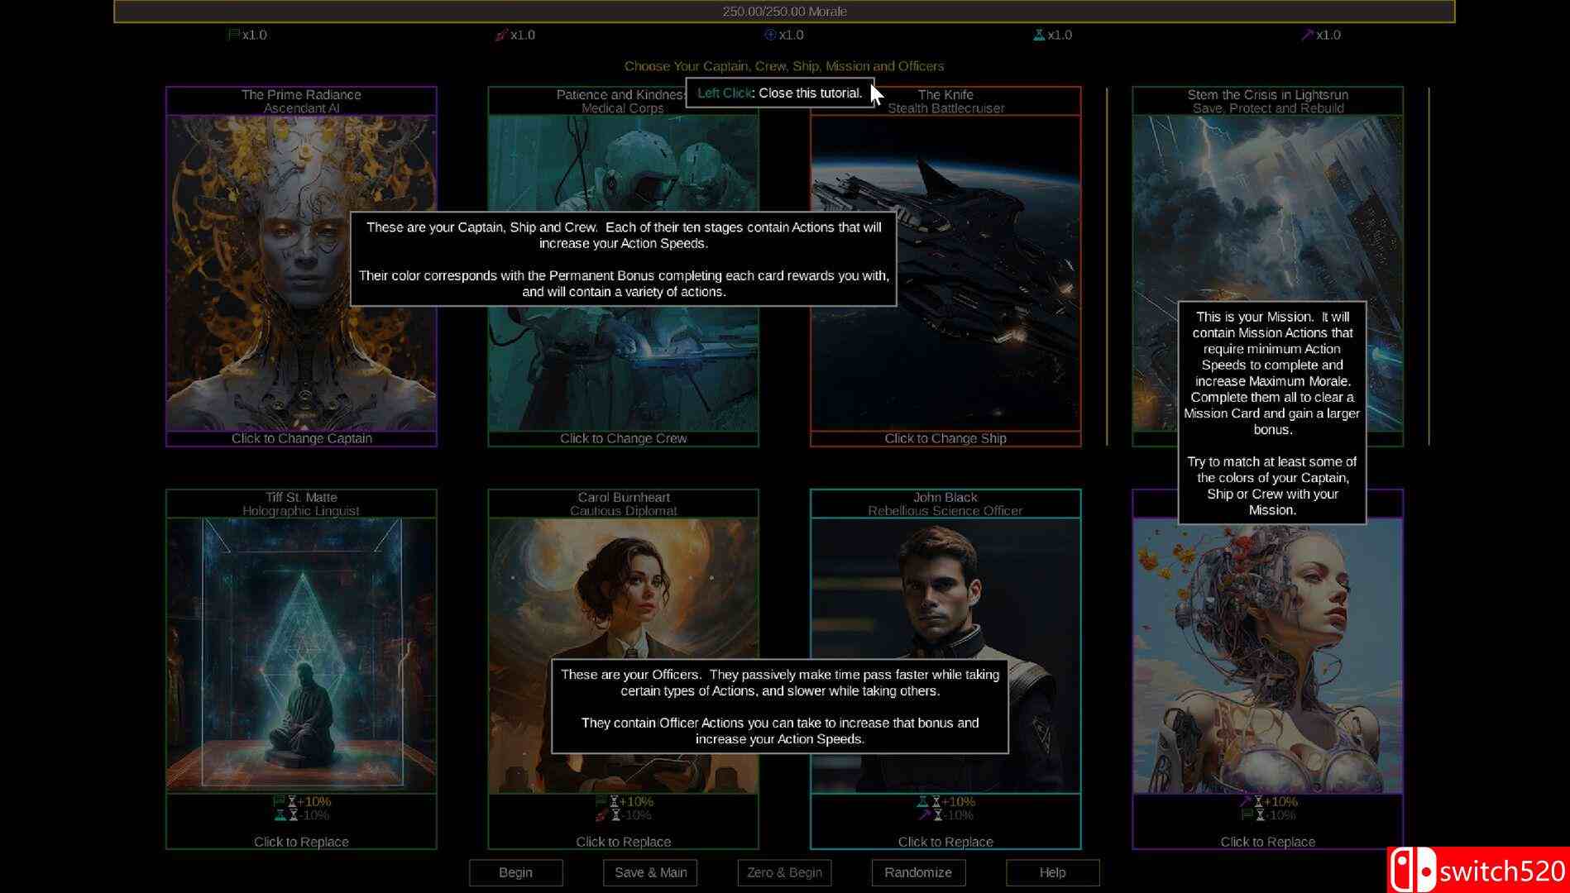Click John Black's flask +10% bonus icon
Screen dimensions: 1570x893
tap(922, 801)
